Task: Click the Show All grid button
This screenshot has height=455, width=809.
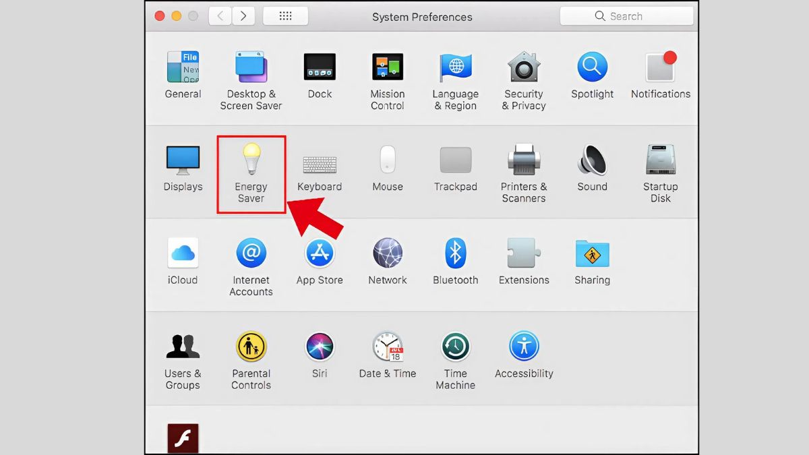Action: coord(285,16)
